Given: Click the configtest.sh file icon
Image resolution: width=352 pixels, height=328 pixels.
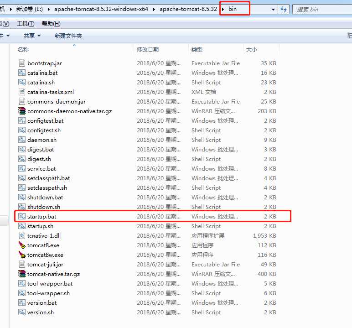Looking at the screenshot, I should click(22, 130).
